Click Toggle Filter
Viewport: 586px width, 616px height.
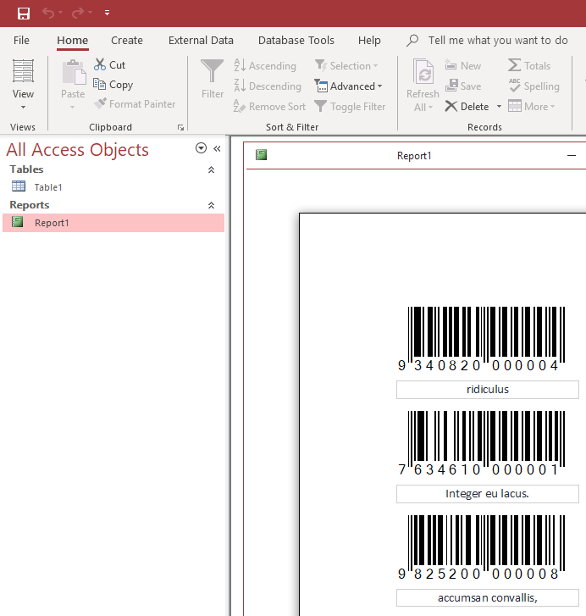[350, 107]
